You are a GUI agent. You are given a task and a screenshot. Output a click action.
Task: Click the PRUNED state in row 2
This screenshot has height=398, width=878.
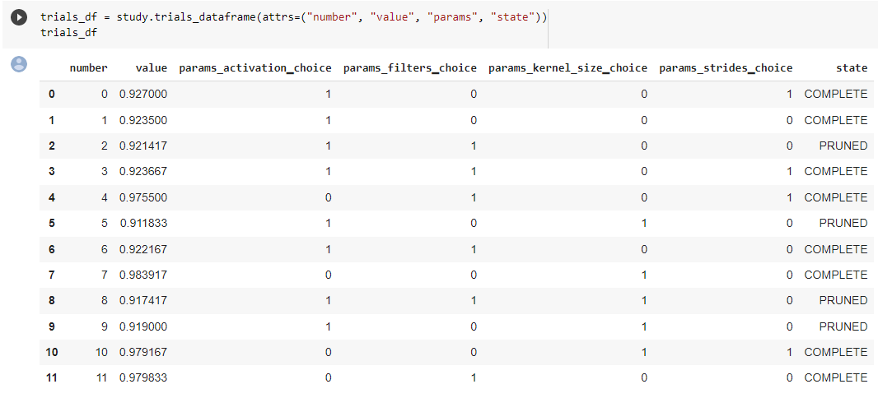click(843, 146)
